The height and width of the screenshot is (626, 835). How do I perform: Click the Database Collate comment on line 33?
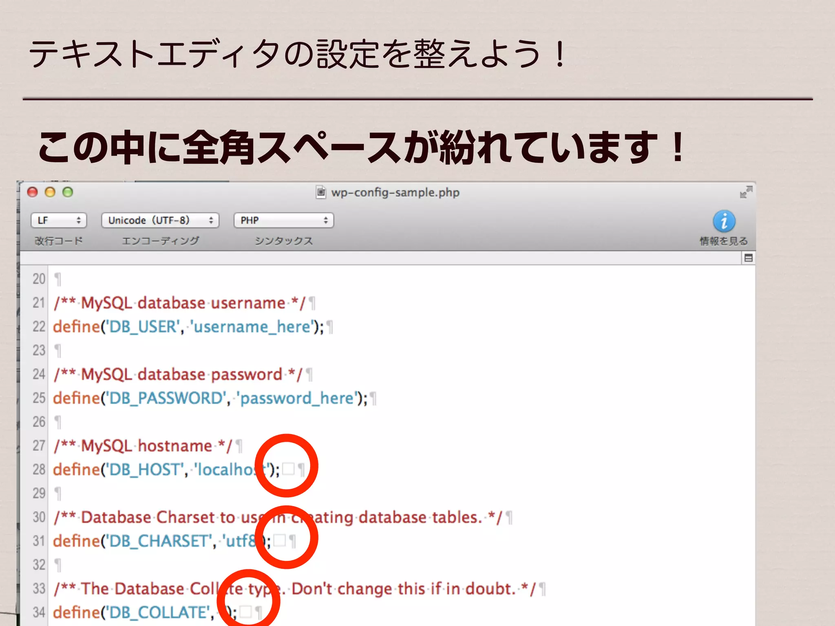(x=295, y=589)
